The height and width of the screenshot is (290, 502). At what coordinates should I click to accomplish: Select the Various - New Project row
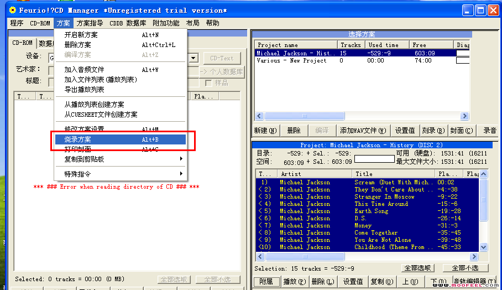[x=362, y=60]
